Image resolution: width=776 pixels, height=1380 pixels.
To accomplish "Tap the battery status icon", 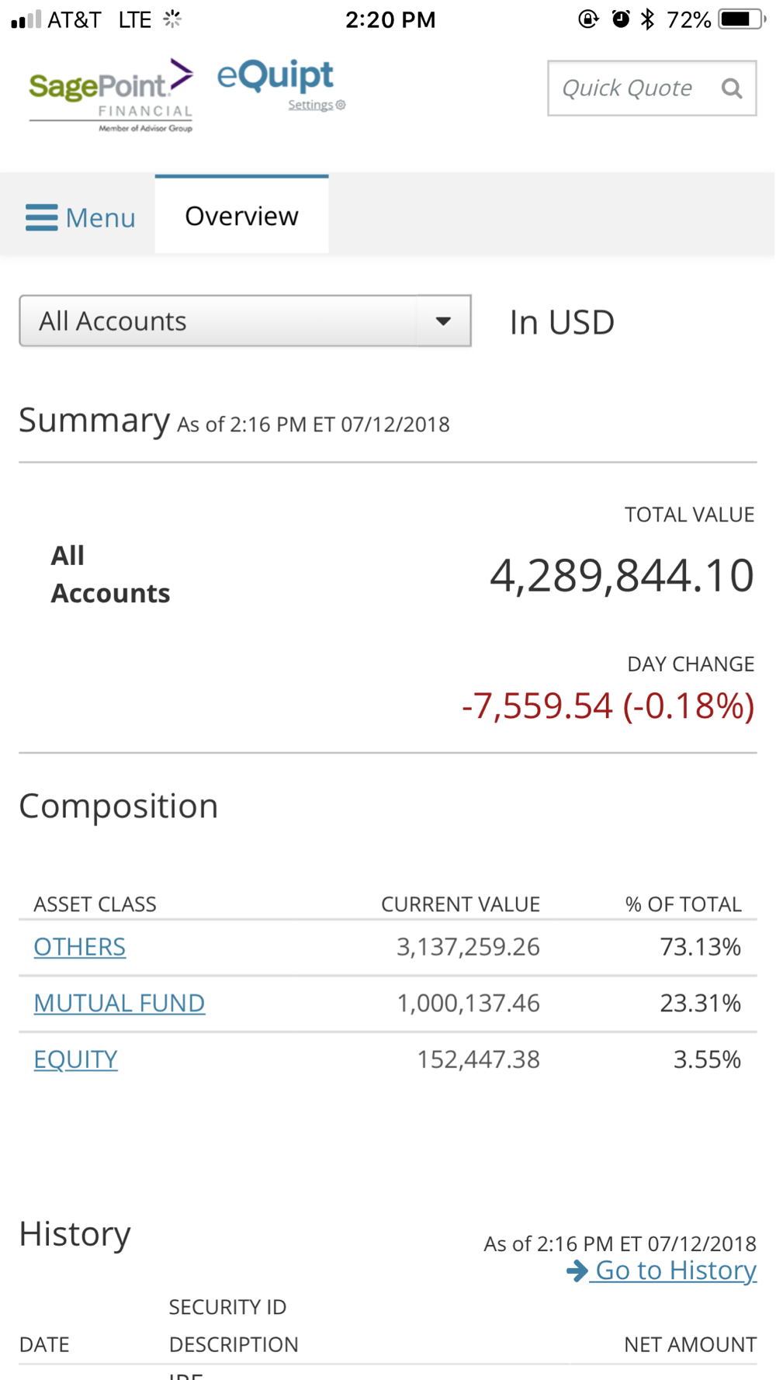I will click(740, 19).
